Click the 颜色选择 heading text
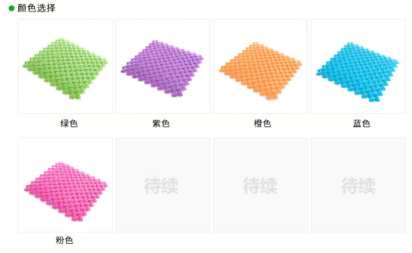 tap(37, 8)
